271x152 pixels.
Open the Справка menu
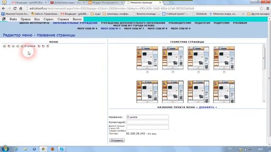coord(63,19)
